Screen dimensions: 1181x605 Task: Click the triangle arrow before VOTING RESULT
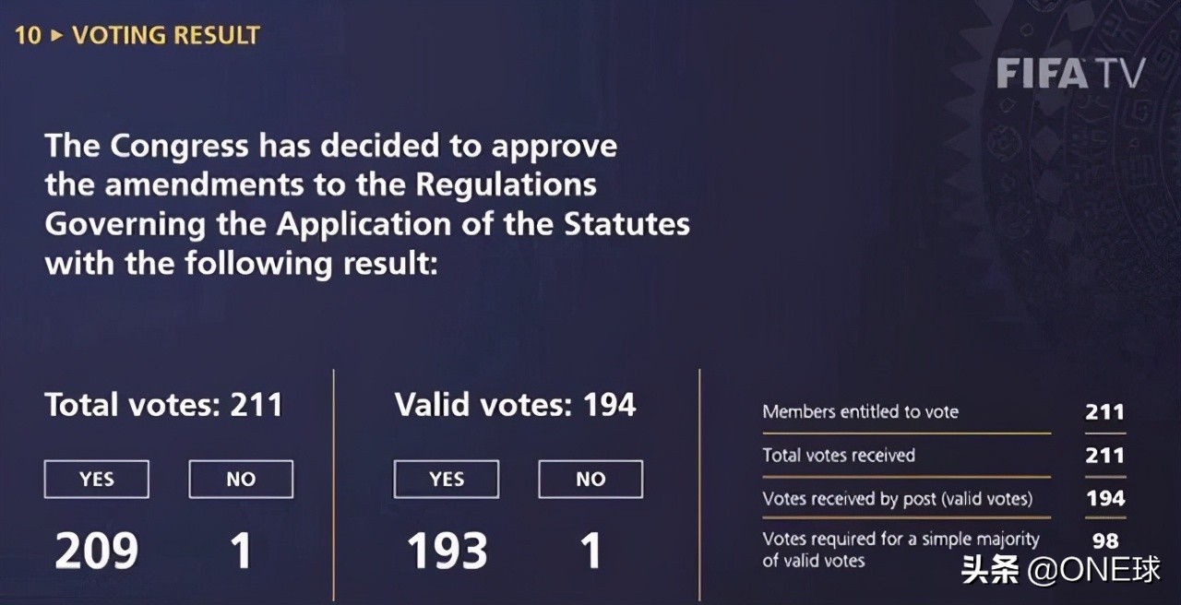tap(57, 36)
